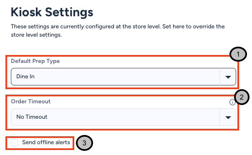This screenshot has height=155, width=252.
Task: Click the Order Timeout field label
Action: pos(31,101)
